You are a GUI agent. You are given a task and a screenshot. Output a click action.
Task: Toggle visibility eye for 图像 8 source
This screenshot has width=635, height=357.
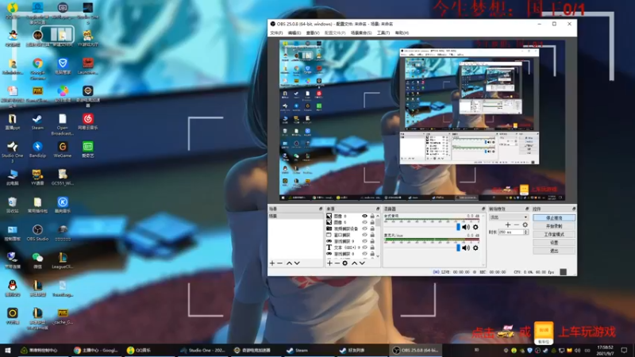tap(365, 216)
